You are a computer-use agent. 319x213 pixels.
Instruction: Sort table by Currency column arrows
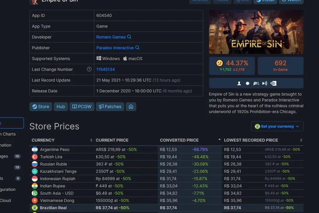[x=91, y=140]
